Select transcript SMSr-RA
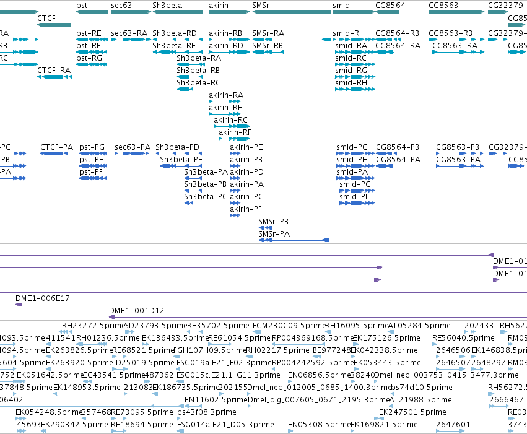The width and height of the screenshot is (527, 434). click(x=268, y=33)
